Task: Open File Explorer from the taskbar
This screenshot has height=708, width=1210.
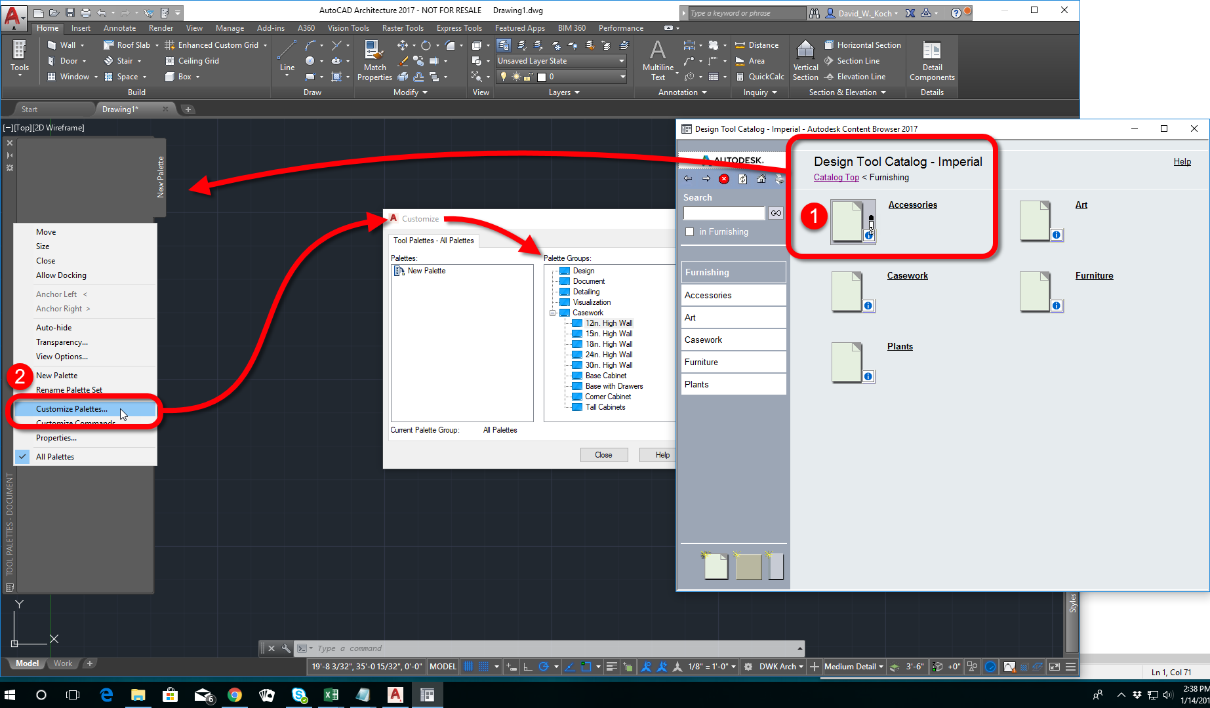Action: [x=138, y=695]
